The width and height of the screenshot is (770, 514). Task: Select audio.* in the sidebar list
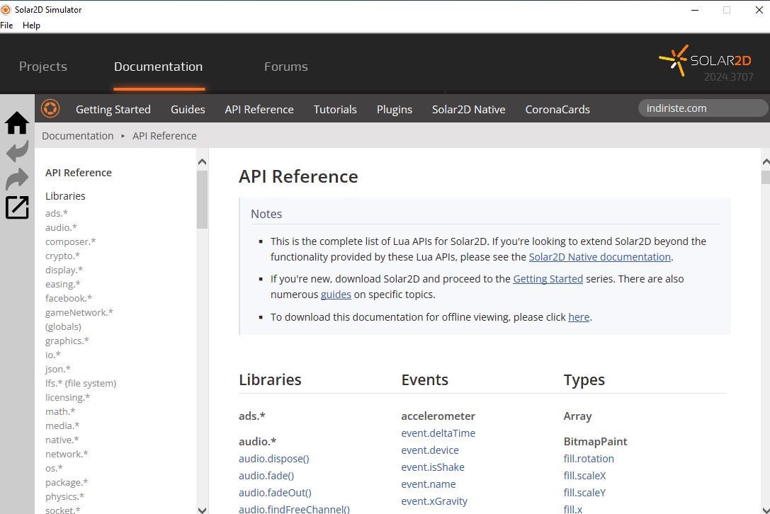(61, 227)
